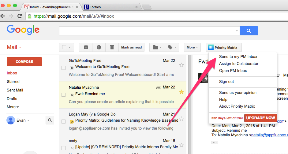This screenshot has width=288, height=154.
Task: Open the Starred folder
Action: (13, 81)
